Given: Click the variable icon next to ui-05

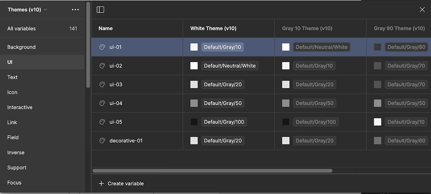Looking at the screenshot, I should 102,122.
